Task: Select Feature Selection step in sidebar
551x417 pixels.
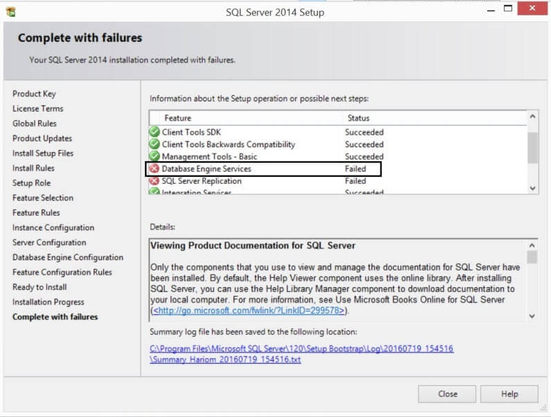Action: click(43, 198)
